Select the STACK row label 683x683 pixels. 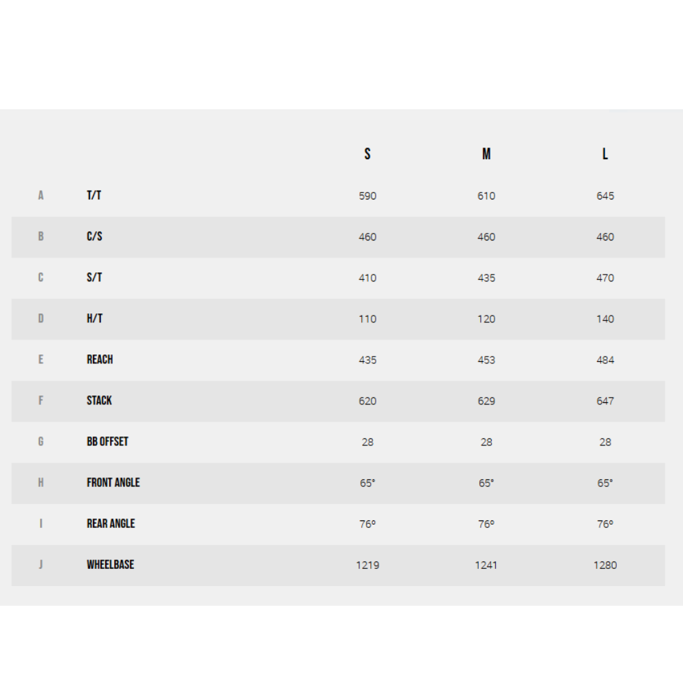click(99, 400)
